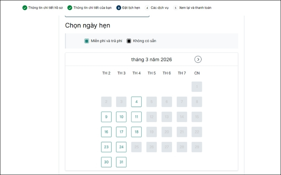This screenshot has width=281, height=175.
Task: Pick March 24 appointment date
Action: tap(121, 147)
